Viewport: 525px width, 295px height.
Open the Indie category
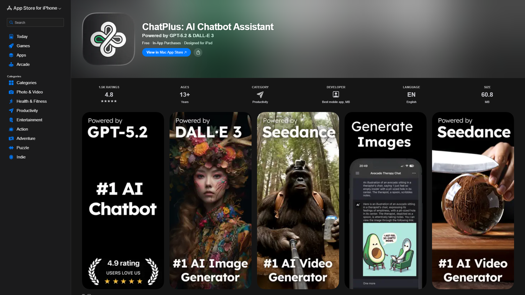[x=21, y=157]
